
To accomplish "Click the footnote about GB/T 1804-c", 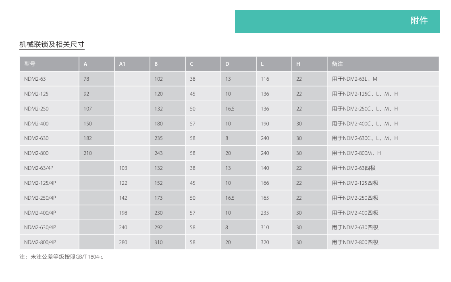I will coord(61,257).
